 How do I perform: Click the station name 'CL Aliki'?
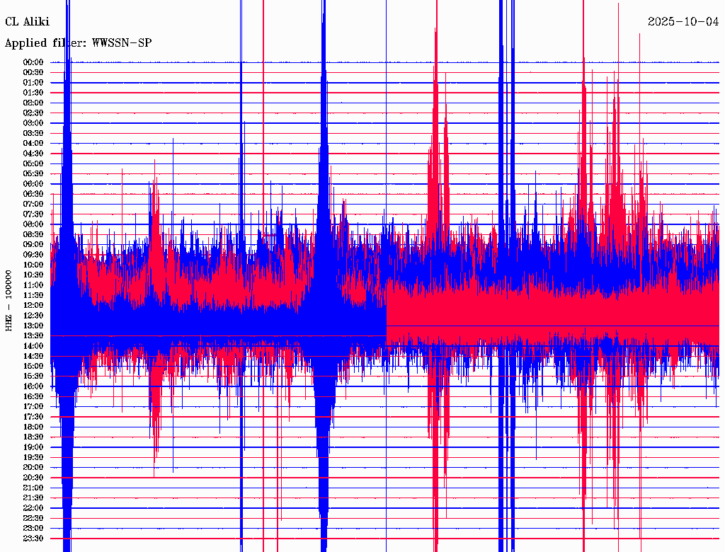[x=28, y=22]
